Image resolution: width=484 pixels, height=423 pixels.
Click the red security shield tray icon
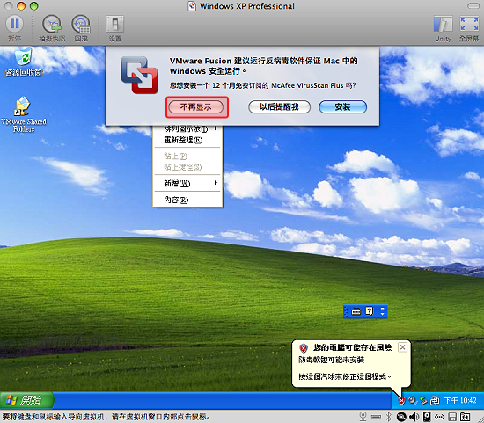(x=401, y=400)
